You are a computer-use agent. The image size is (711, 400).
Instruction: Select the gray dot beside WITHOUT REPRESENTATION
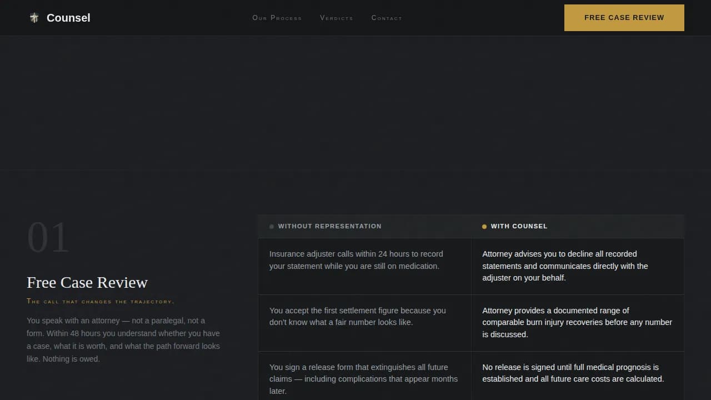tap(272, 226)
